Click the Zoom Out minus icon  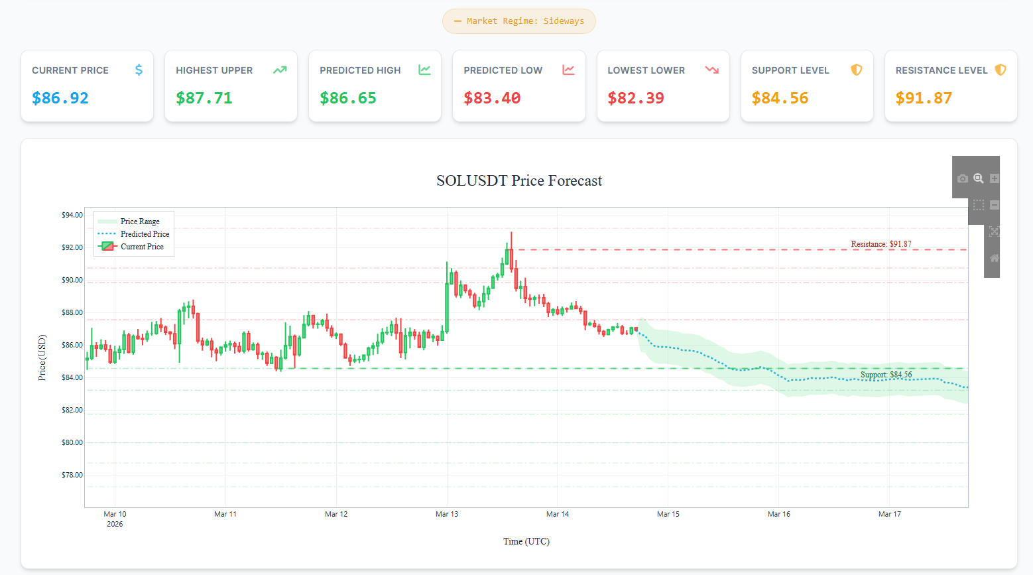click(995, 205)
